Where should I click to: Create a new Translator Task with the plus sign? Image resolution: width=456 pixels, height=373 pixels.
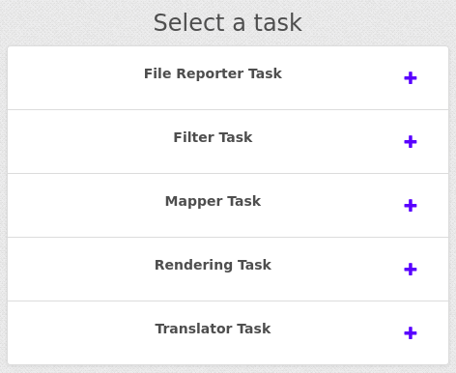(411, 333)
